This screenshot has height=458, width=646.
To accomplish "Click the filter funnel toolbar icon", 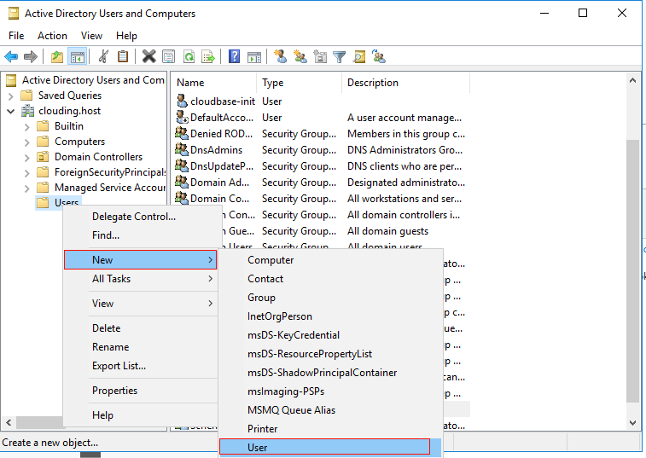I will [339, 56].
